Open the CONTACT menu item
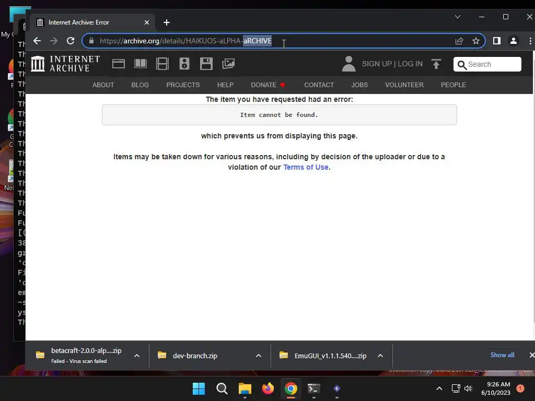The height and width of the screenshot is (401, 535). point(319,85)
